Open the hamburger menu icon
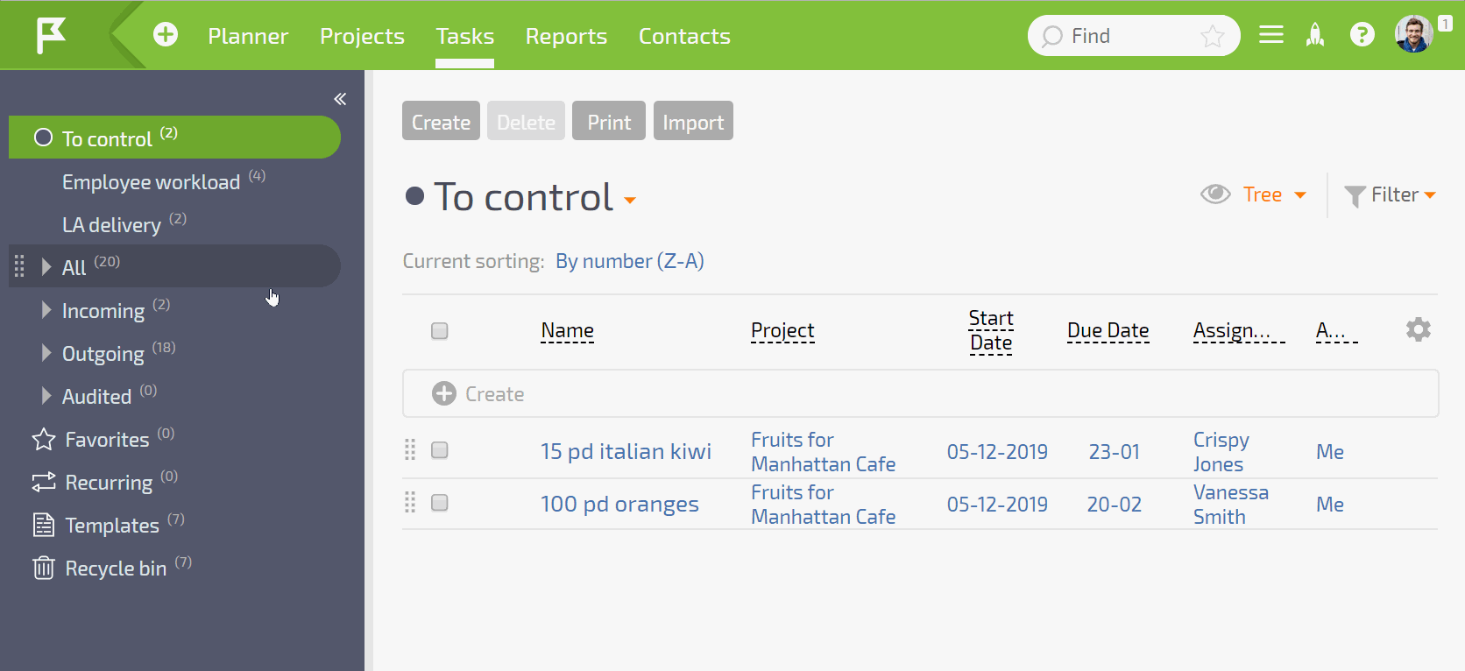 point(1271,35)
